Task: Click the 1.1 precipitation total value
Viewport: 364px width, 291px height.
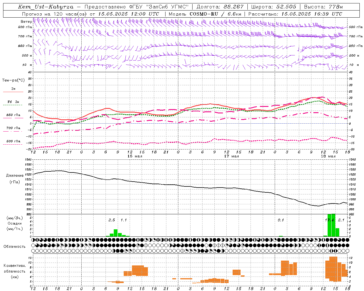Action: [x=124, y=220]
